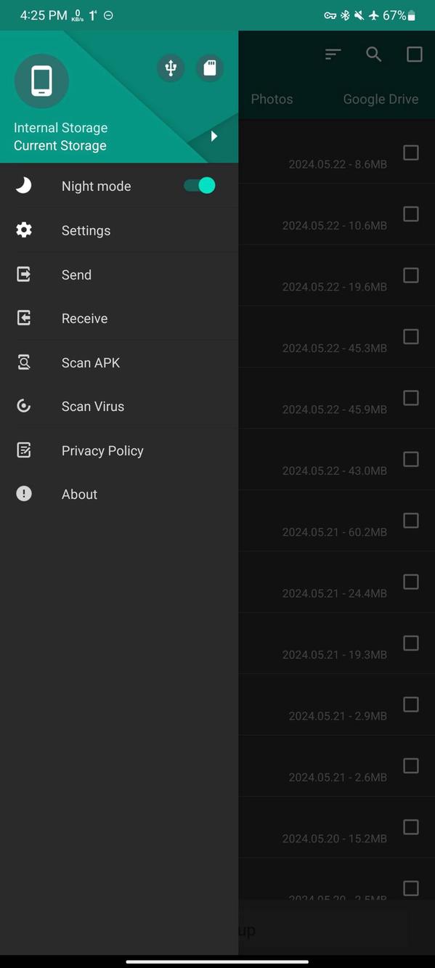This screenshot has height=968, width=435.
Task: Expand the Current Storage arrow
Action: [214, 136]
